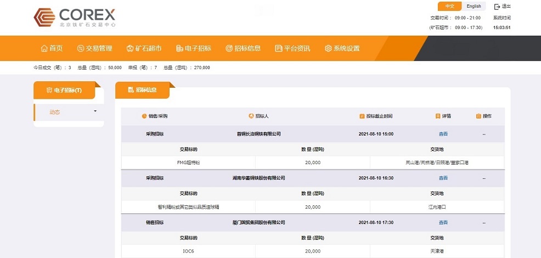The height and width of the screenshot is (258, 541).
Task: View details for 厦门国贸集团股份有限公司 tender
Action: tap(443, 223)
